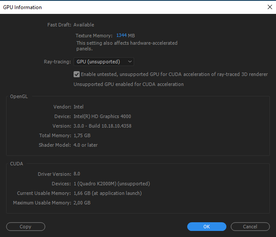Click the OK button
The width and height of the screenshot is (276, 237).
[x=207, y=227]
